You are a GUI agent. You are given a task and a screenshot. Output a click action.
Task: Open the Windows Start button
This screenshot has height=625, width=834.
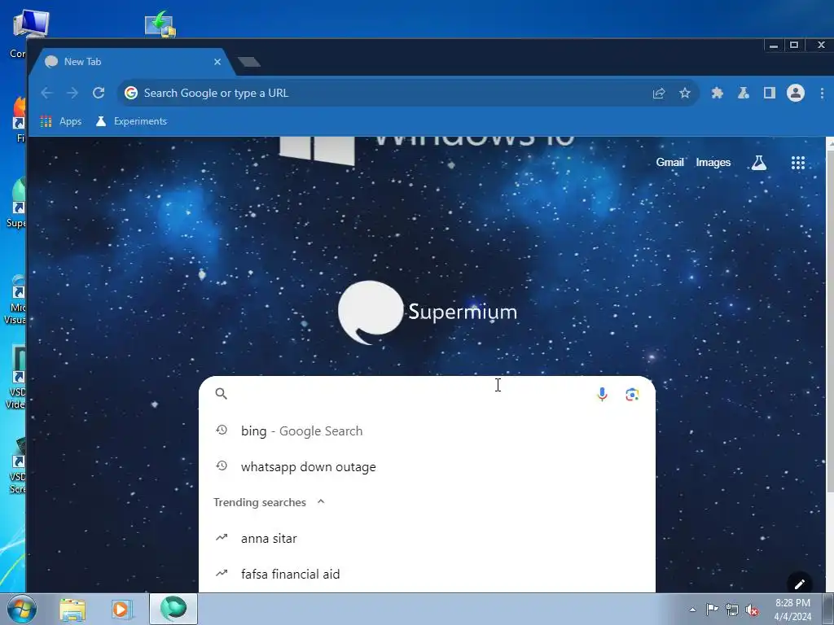[x=21, y=609]
